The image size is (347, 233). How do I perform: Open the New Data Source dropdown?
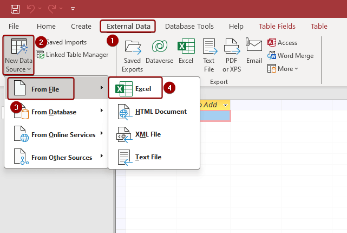(18, 56)
